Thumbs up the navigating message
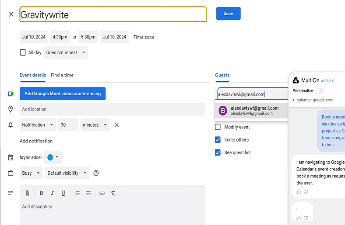Image resolution: width=345 pixels, height=225 pixels. point(299,192)
